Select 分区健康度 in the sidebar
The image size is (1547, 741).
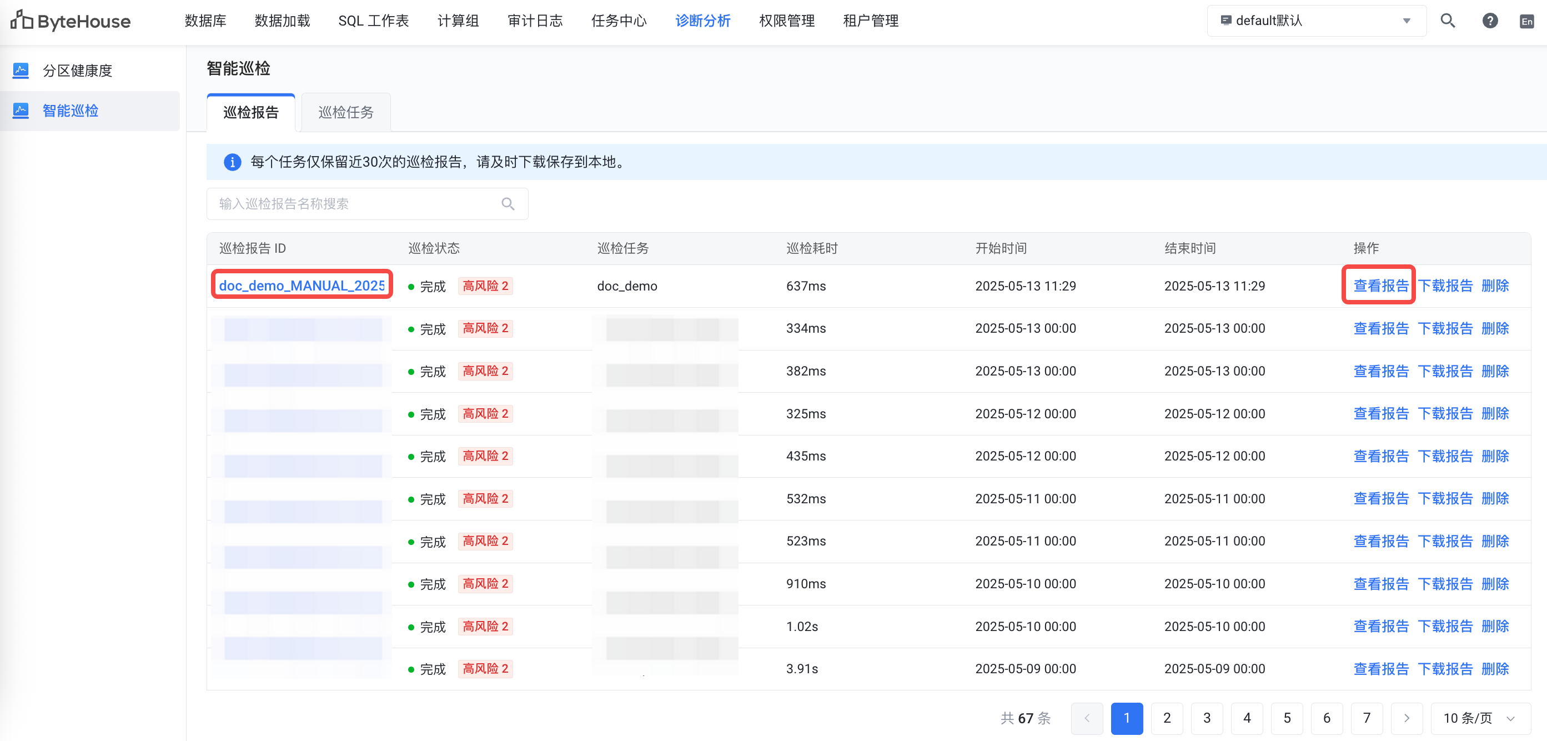(x=90, y=71)
